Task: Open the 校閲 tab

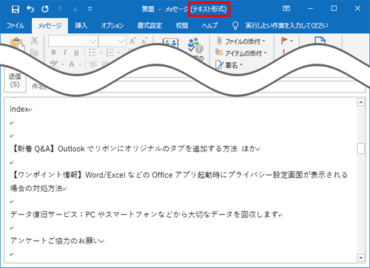Action: pyautogui.click(x=182, y=25)
